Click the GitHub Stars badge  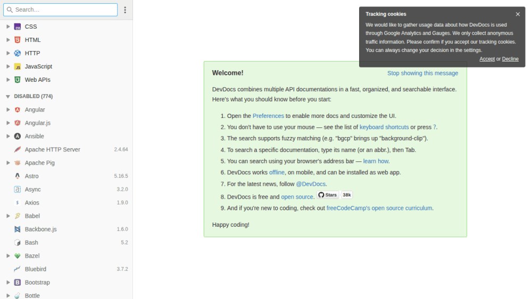tap(328, 195)
